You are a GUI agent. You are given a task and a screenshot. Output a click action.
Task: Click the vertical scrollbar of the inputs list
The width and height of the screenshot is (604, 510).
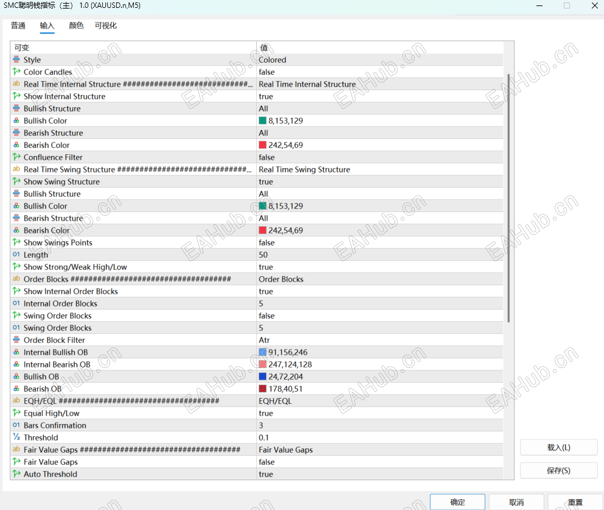pyautogui.click(x=508, y=198)
